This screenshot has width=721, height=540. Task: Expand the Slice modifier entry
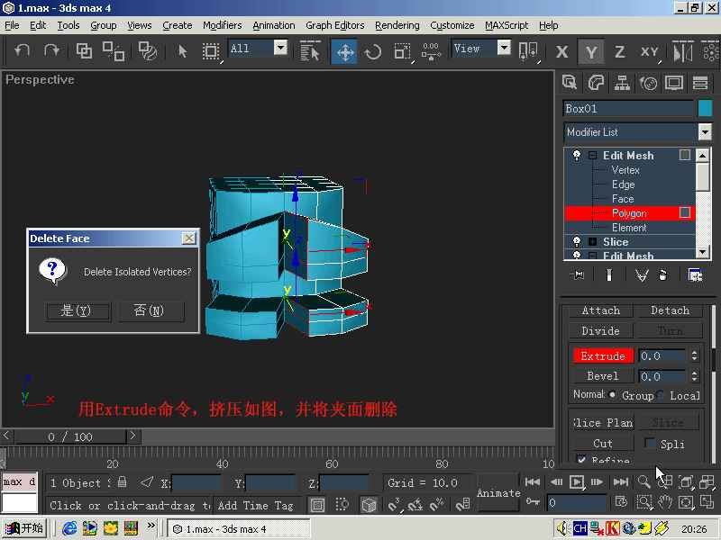pos(593,241)
